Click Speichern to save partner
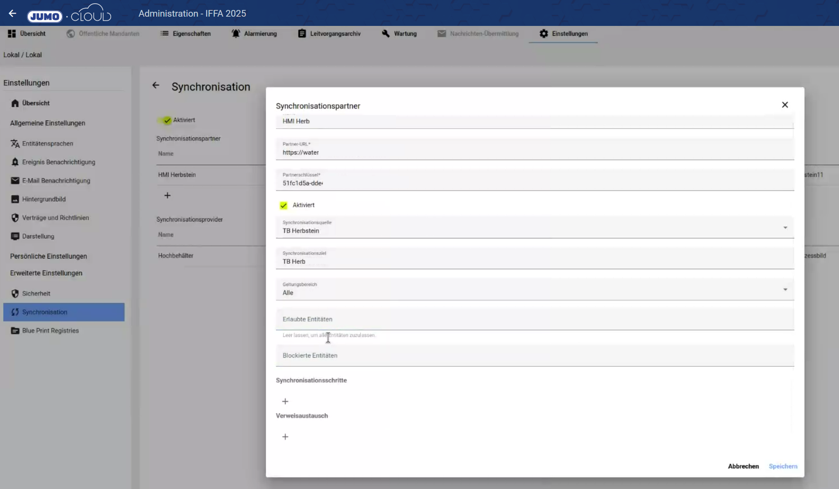Image resolution: width=839 pixels, height=489 pixels. 783,466
